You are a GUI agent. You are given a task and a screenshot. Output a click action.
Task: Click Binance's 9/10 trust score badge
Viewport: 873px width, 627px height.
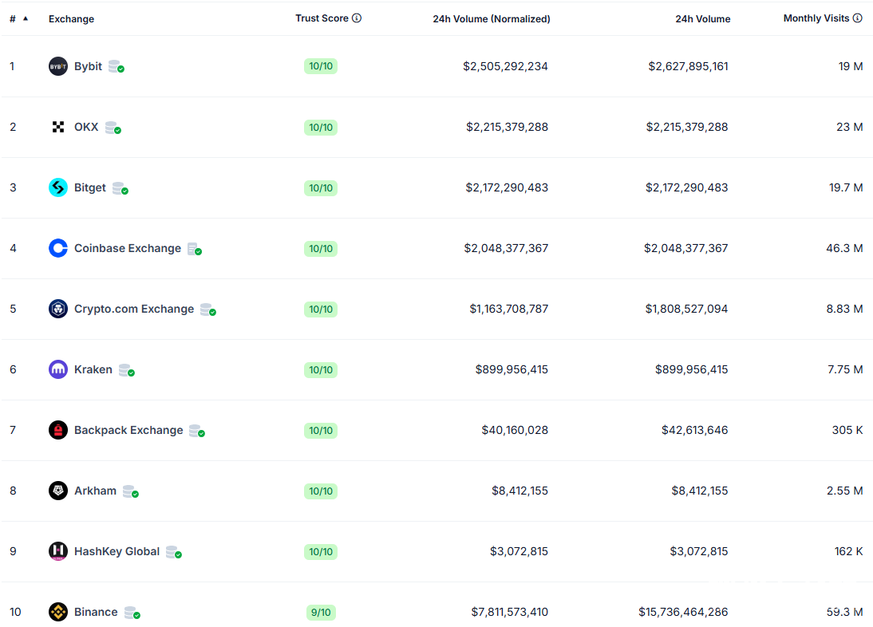tap(321, 613)
